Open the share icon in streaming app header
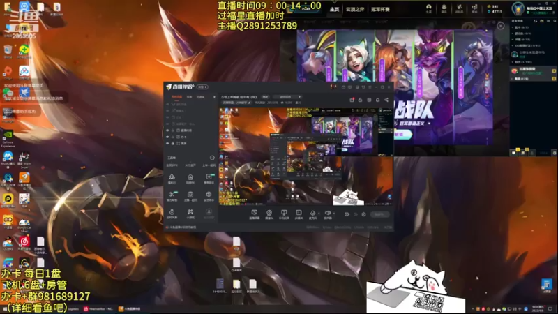Screen dimensions: 558x314 [386, 100]
